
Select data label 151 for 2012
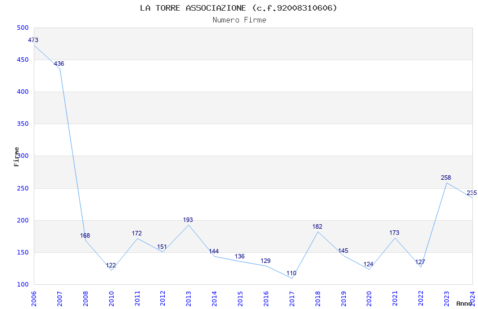pyautogui.click(x=162, y=247)
